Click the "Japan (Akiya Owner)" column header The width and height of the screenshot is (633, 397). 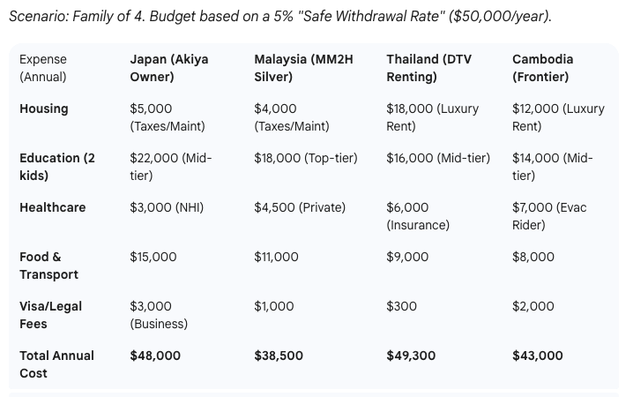click(171, 68)
